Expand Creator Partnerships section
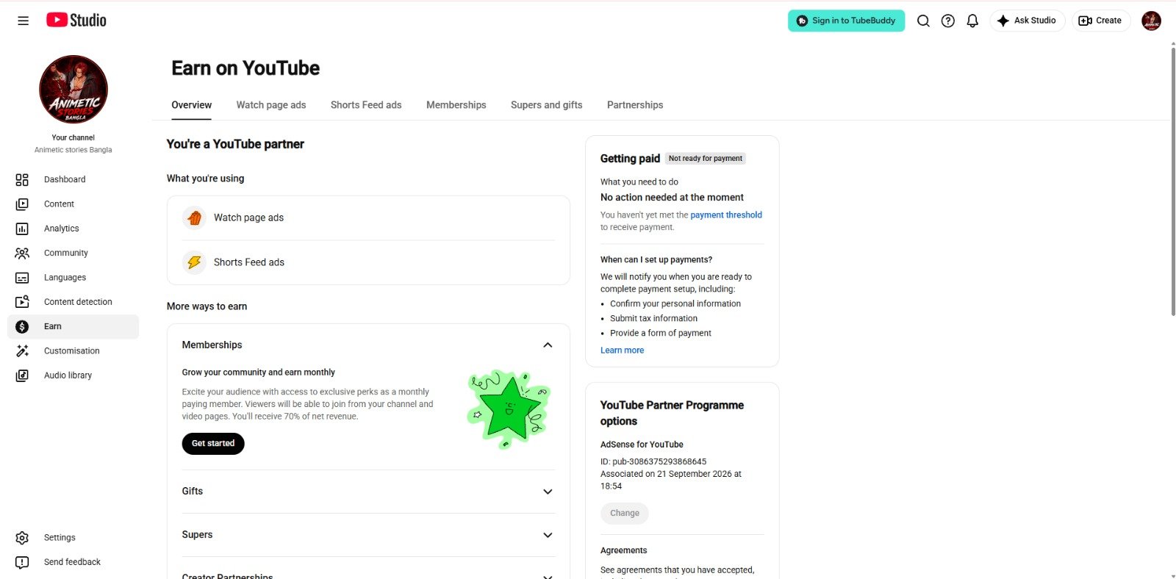The height and width of the screenshot is (579, 1176). [x=548, y=576]
